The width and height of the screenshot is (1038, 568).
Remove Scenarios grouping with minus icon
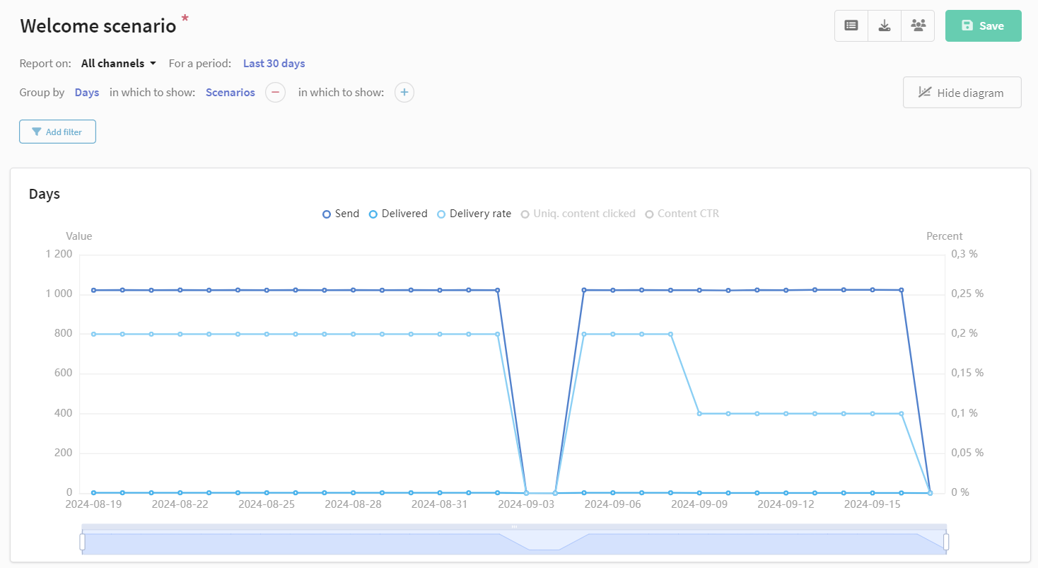[x=275, y=92]
